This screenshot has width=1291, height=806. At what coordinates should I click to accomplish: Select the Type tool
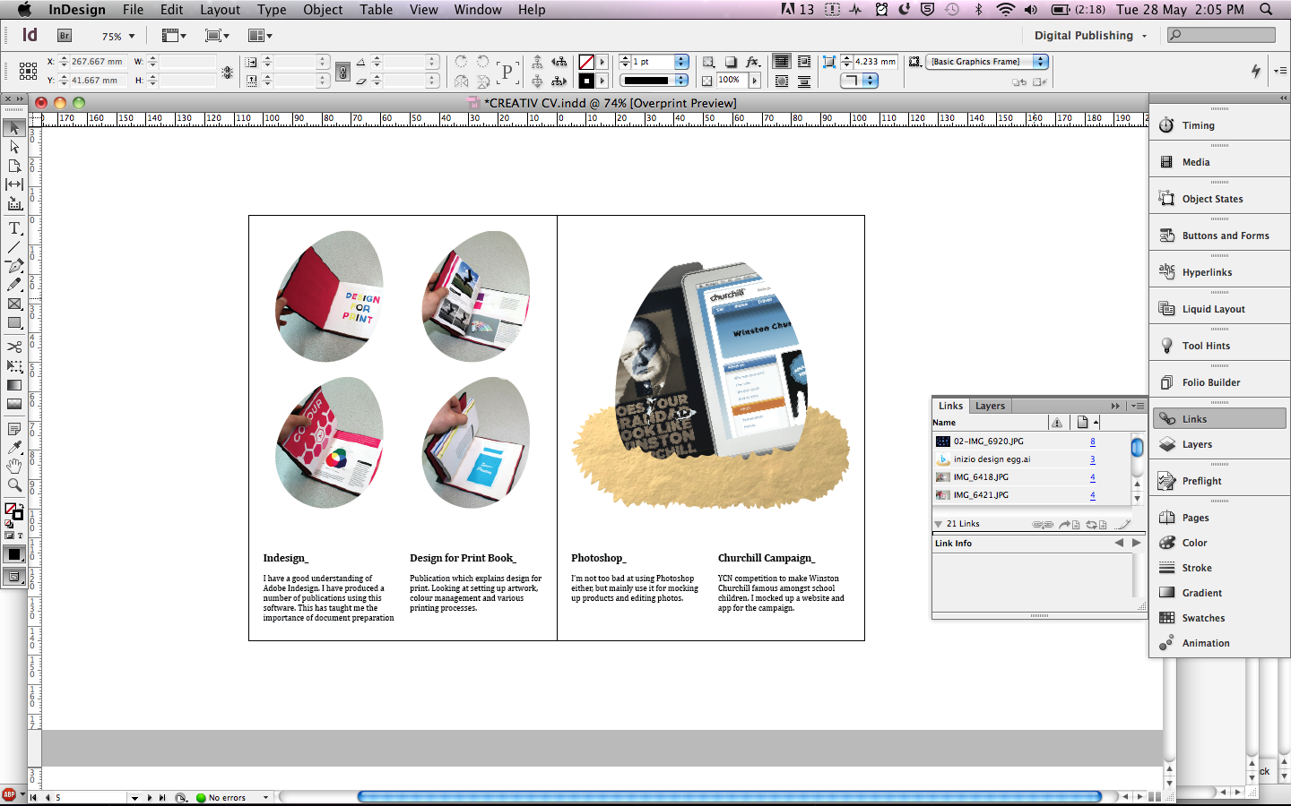14,228
